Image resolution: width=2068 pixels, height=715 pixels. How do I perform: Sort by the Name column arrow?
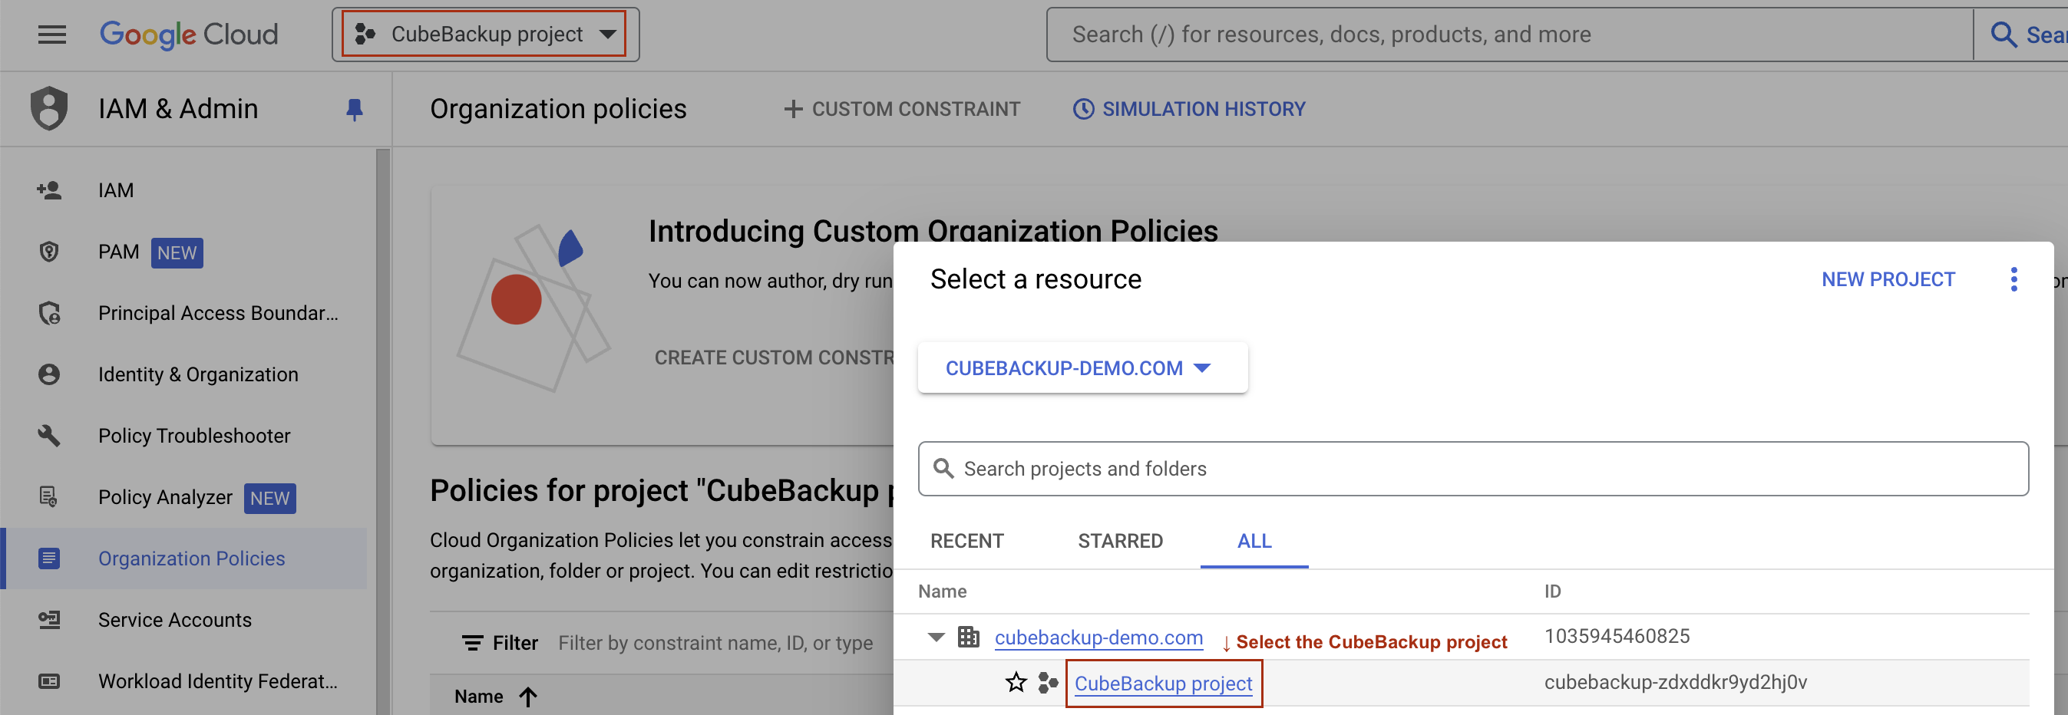click(527, 697)
